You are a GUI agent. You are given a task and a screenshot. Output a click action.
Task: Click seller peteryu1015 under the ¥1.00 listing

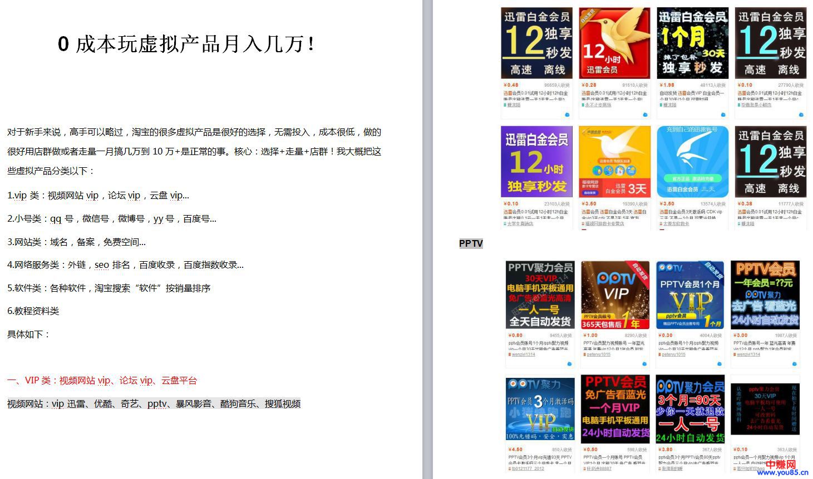598,355
